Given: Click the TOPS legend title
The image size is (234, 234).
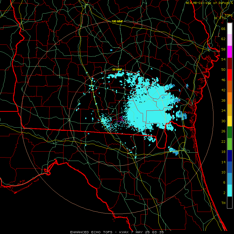Looking at the screenshot, I should click(229, 16).
